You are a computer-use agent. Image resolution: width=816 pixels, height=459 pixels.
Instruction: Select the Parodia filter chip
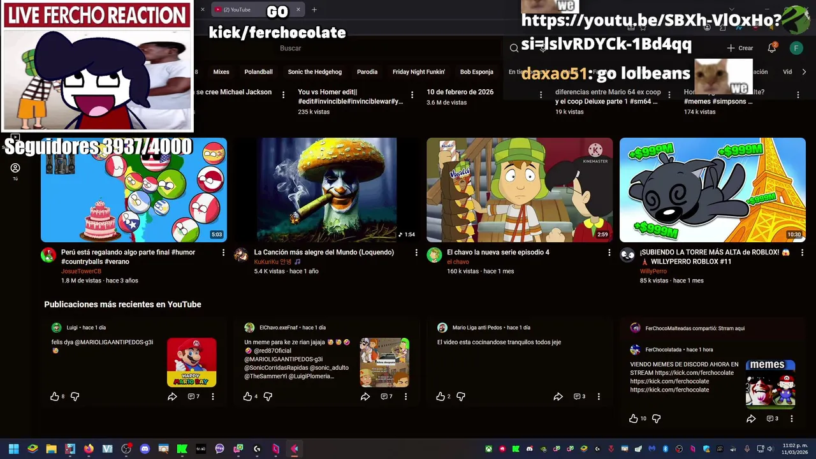click(x=367, y=72)
